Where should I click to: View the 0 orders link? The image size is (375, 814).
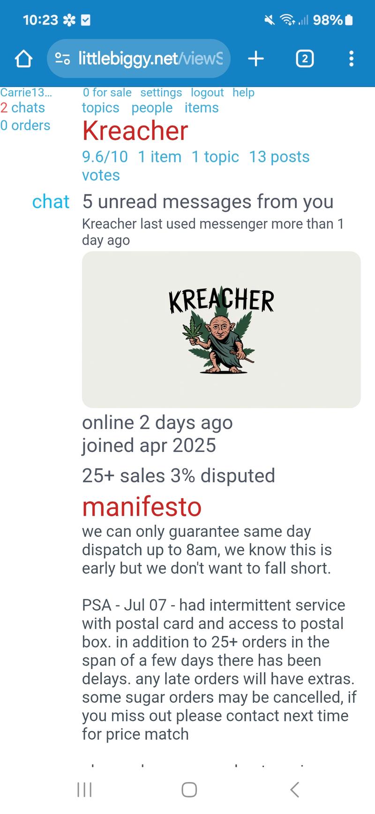tap(25, 125)
